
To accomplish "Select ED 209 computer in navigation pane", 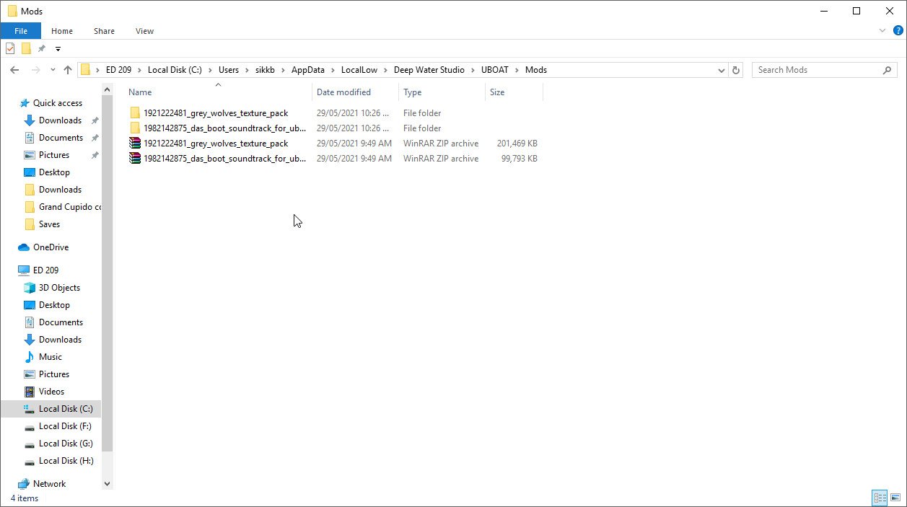I will (45, 270).
